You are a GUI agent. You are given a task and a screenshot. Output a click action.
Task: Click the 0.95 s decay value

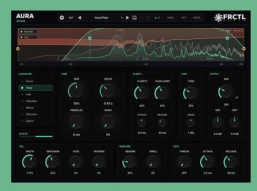pyautogui.click(x=108, y=103)
